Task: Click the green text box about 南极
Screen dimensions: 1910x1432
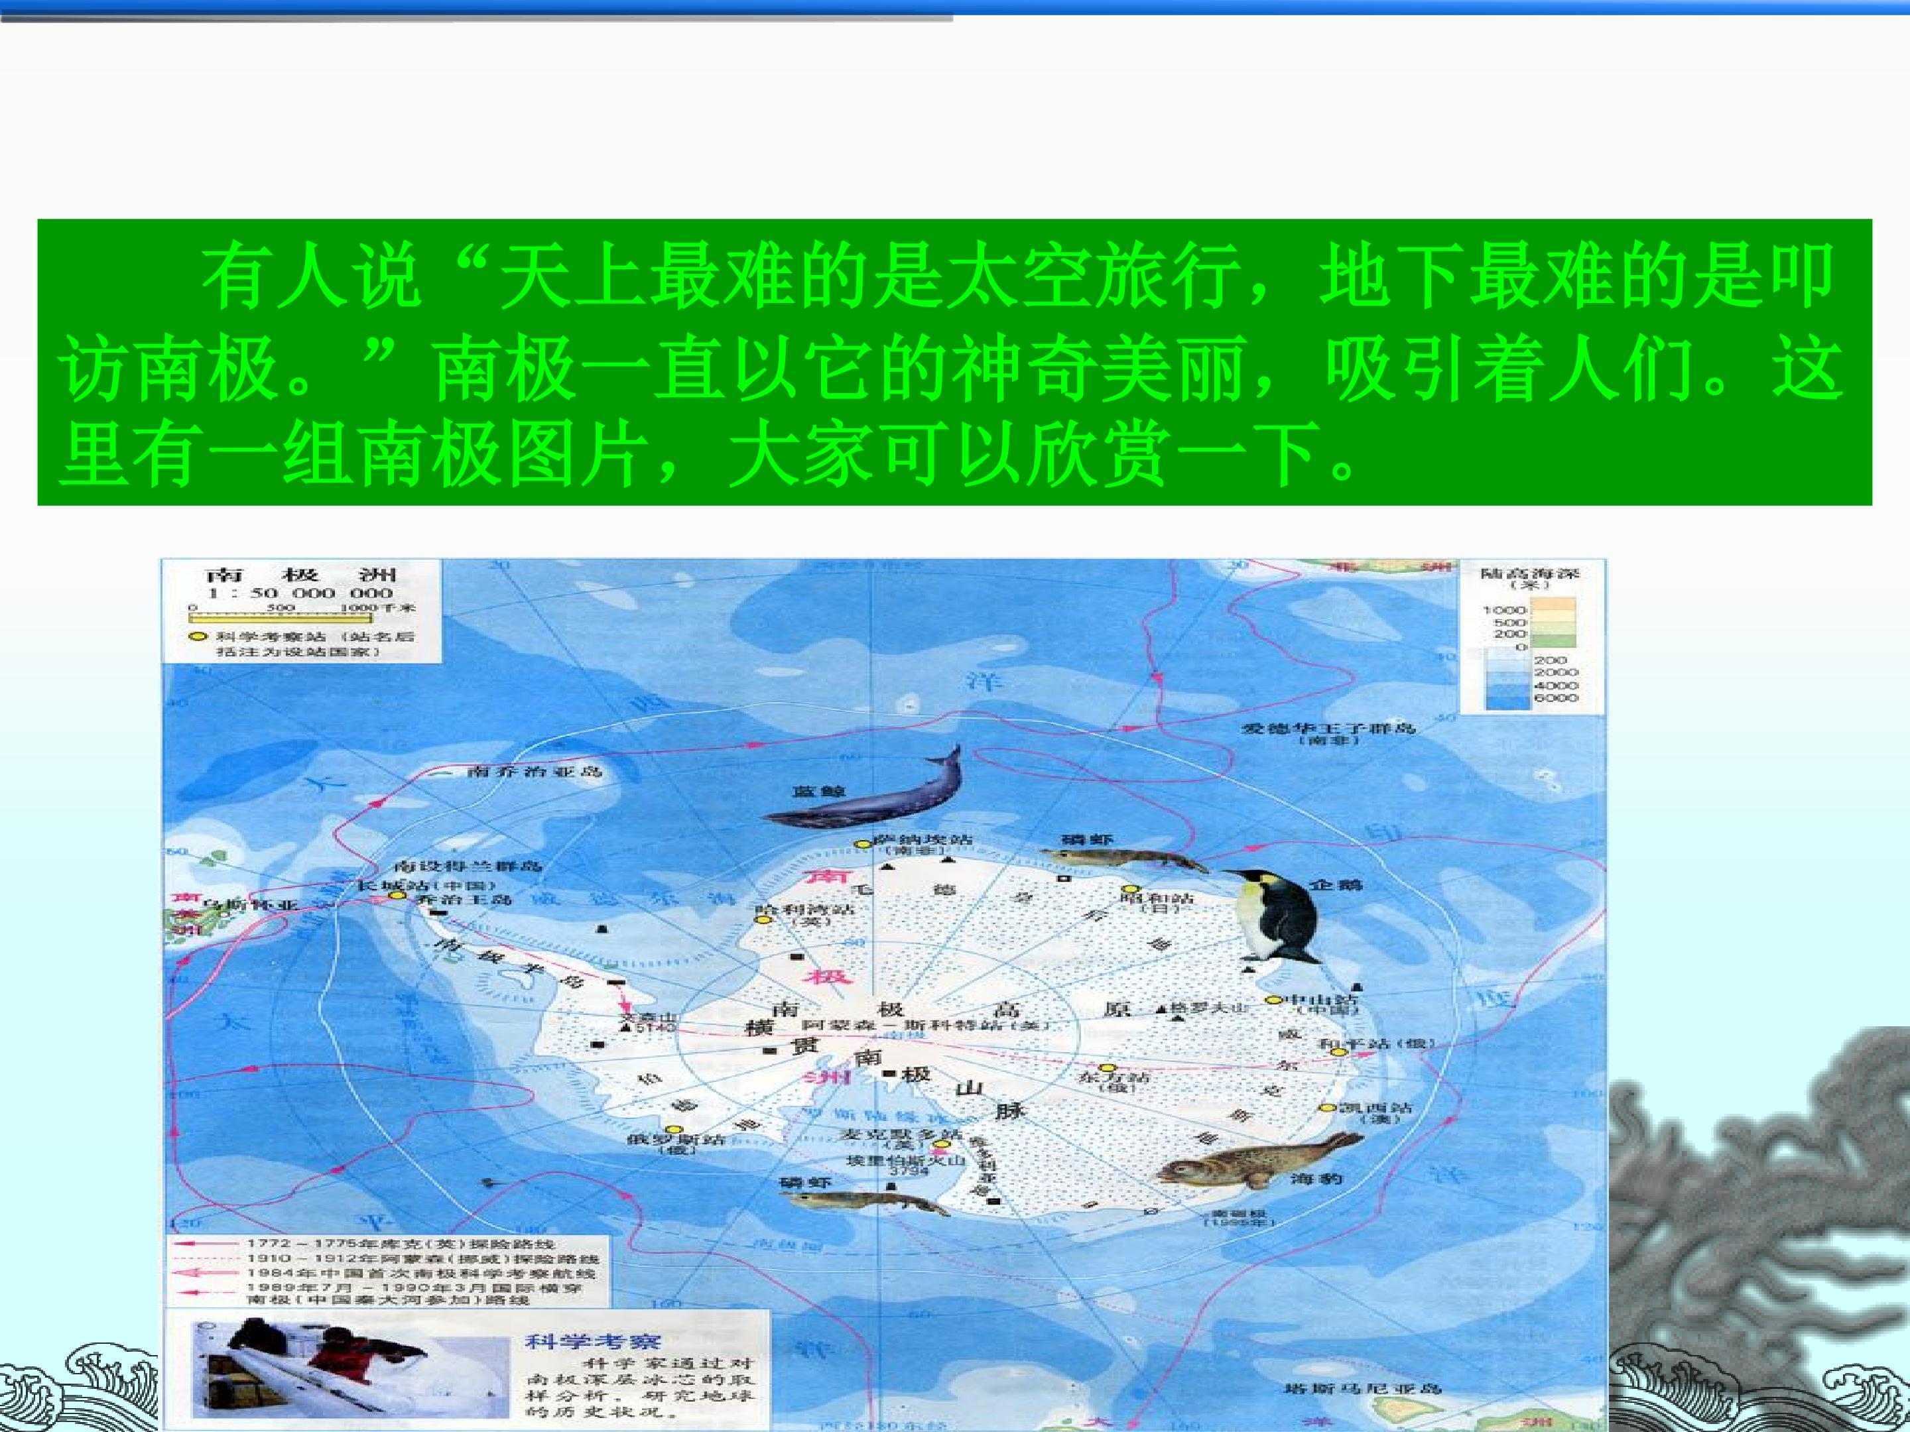Action: (954, 362)
